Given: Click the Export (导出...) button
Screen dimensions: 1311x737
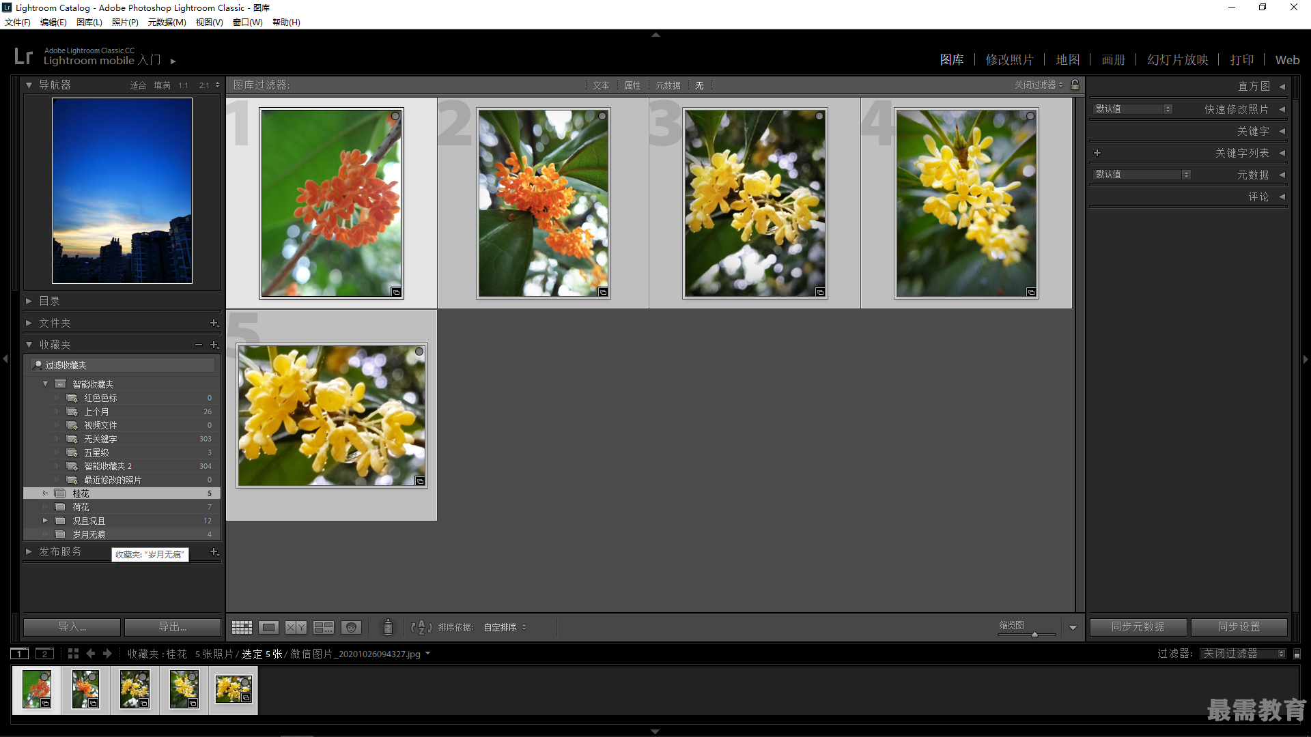Looking at the screenshot, I should 173,626.
